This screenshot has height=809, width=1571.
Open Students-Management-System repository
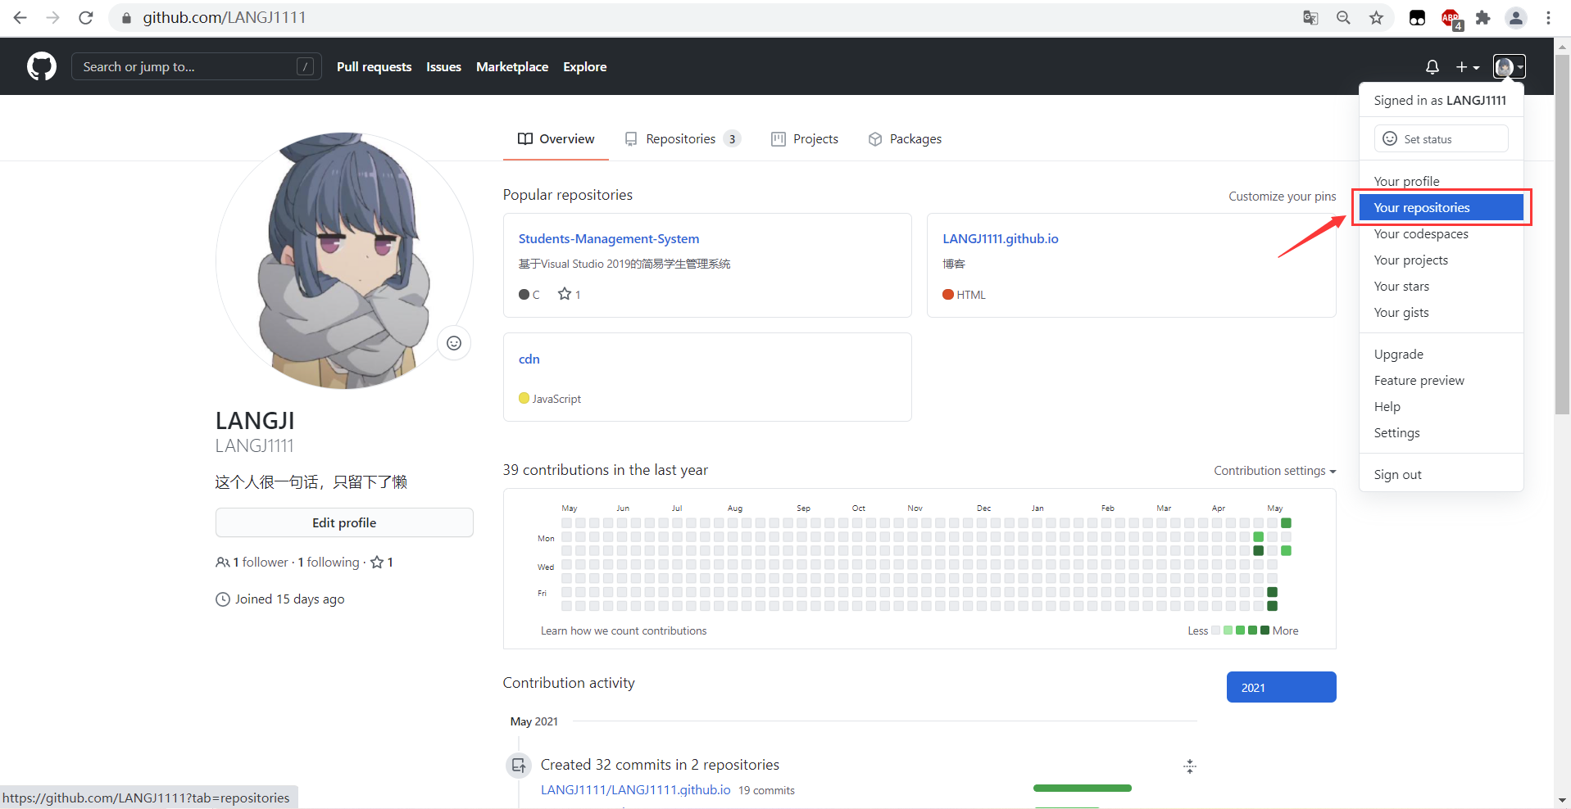pyautogui.click(x=609, y=238)
